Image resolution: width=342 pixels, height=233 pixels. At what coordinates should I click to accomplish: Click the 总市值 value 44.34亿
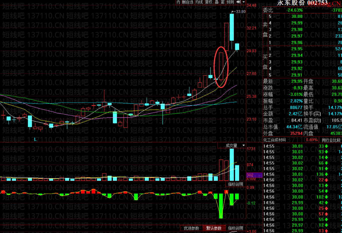point(294,127)
